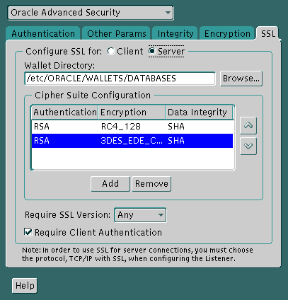Switch to the Other Params tab
The image size is (288, 300).
[x=117, y=34]
